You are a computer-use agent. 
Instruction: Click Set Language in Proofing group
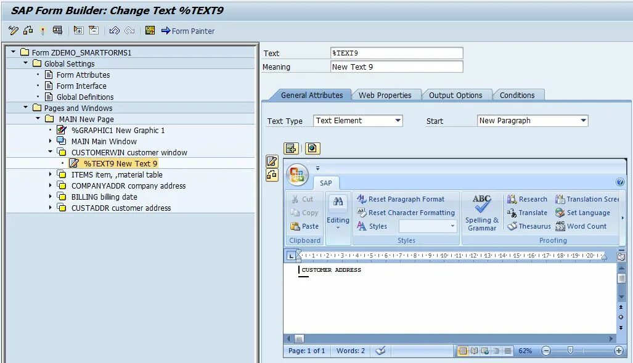pyautogui.click(x=582, y=213)
